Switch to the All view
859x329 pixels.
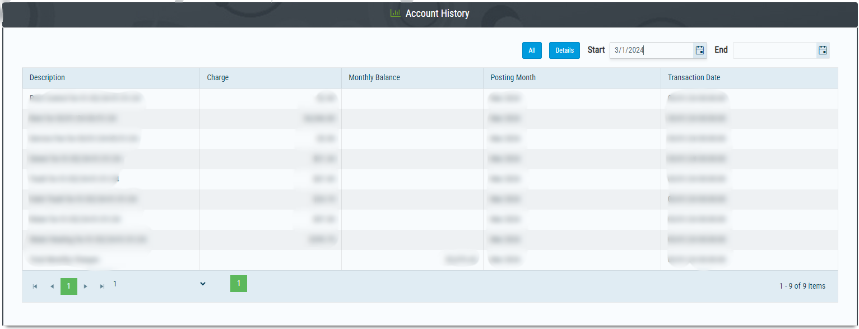point(532,50)
